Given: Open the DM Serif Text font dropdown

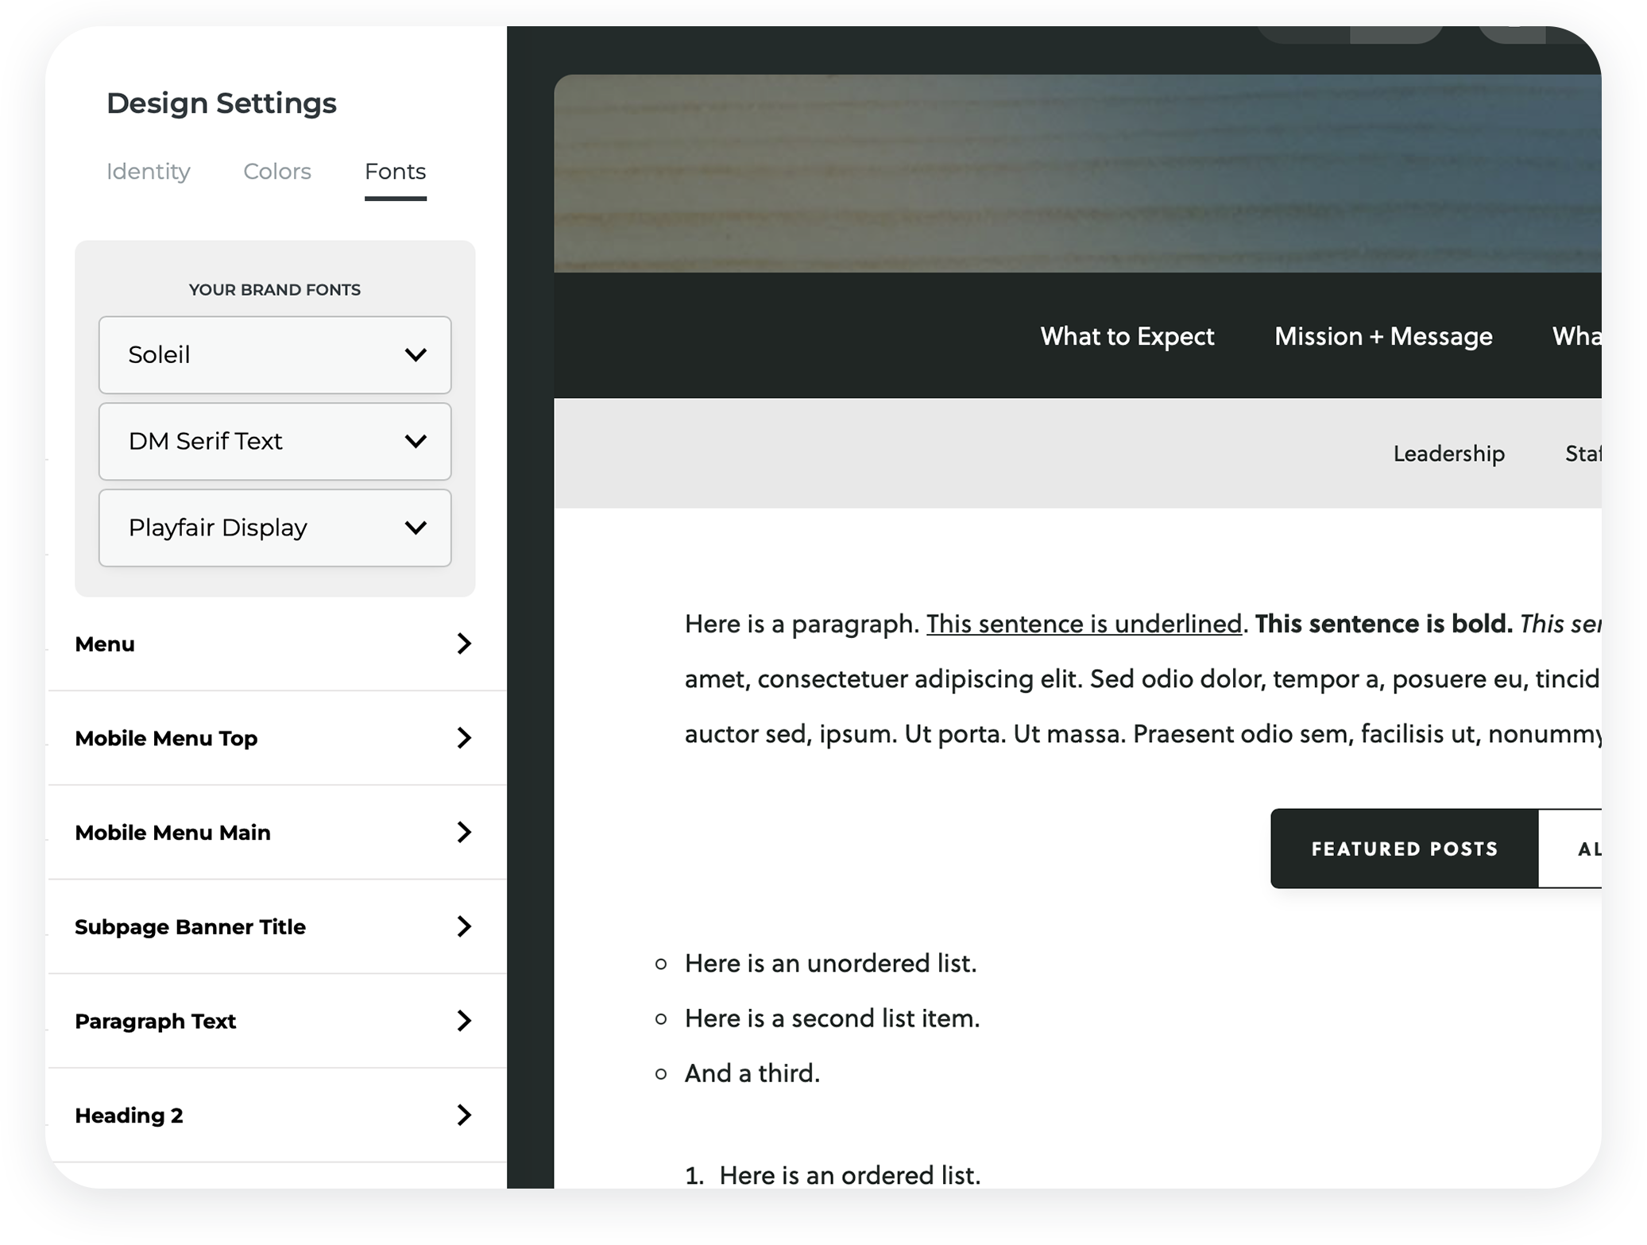Looking at the screenshot, I should point(274,442).
